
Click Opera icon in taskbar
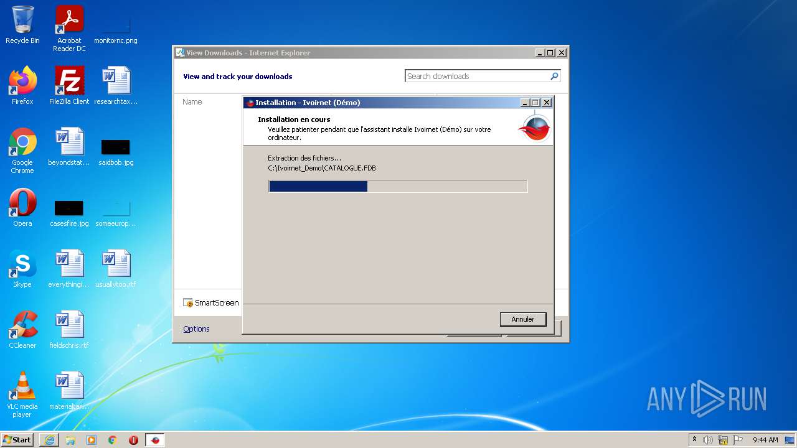(x=133, y=440)
